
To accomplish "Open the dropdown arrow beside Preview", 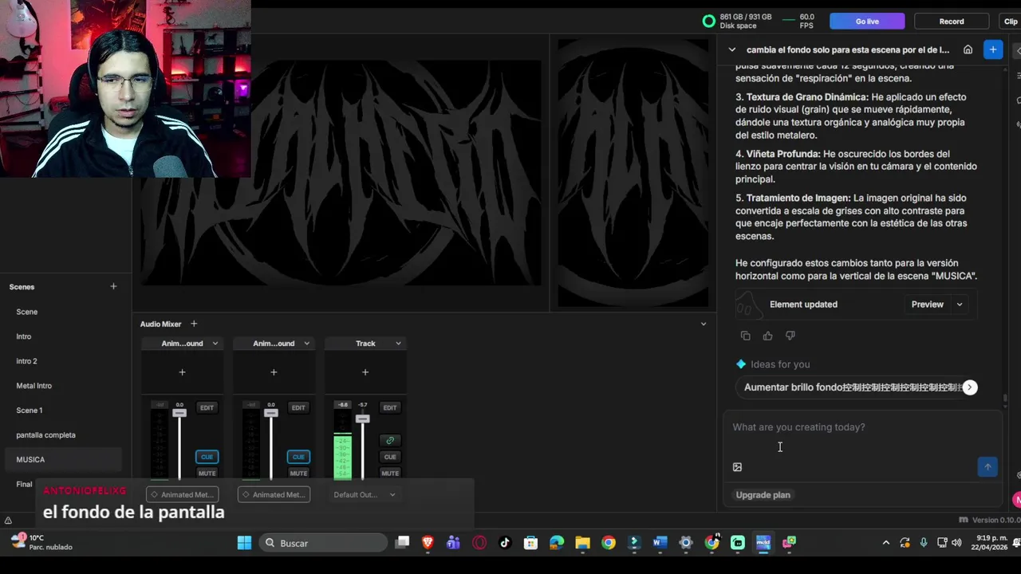I will 960,305.
